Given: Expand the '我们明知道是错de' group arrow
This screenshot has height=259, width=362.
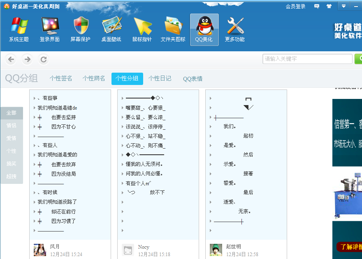Looking at the screenshot, I should pos(35,108).
